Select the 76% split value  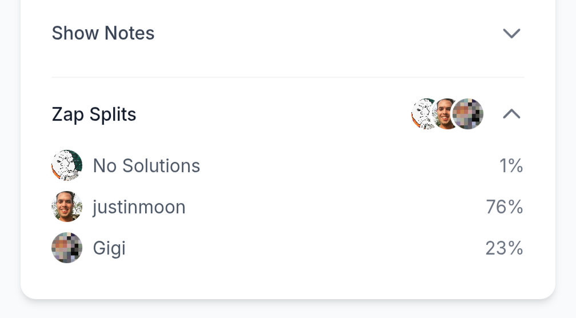tap(505, 207)
